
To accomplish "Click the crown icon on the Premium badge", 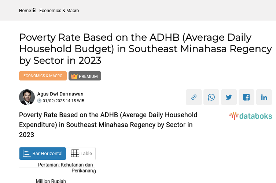I will tap(74, 76).
